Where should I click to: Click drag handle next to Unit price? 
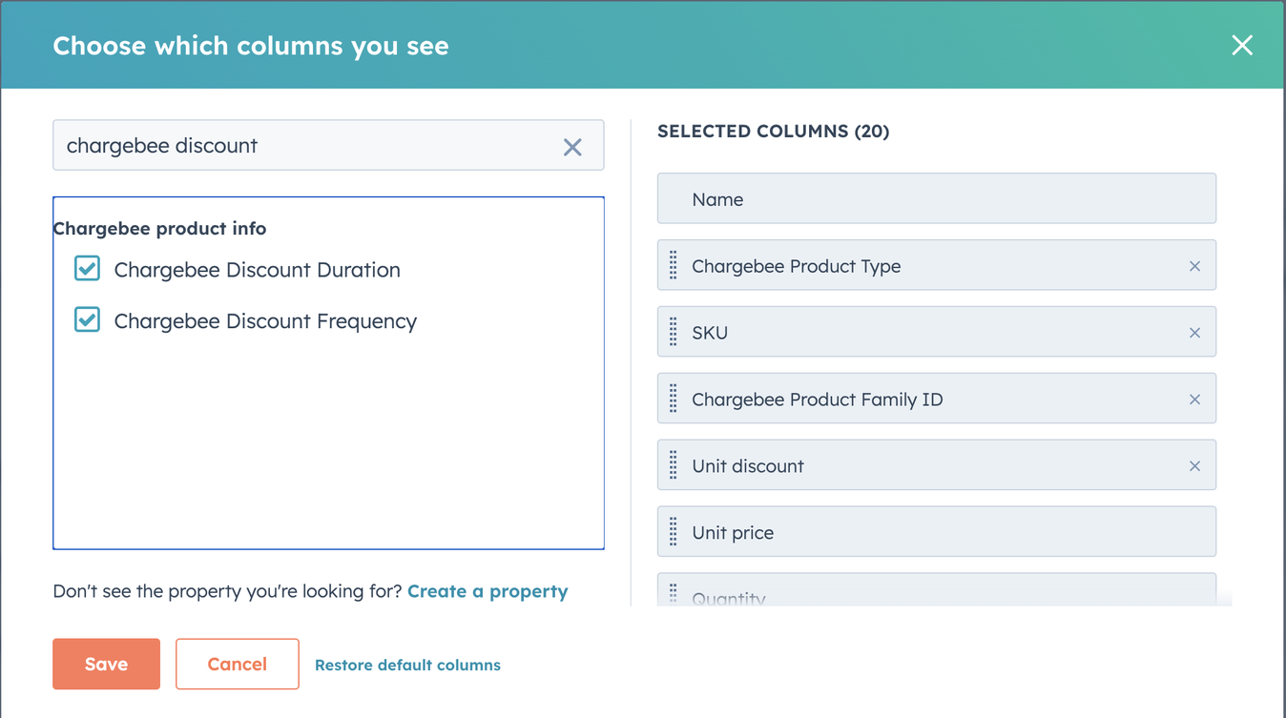tap(674, 532)
